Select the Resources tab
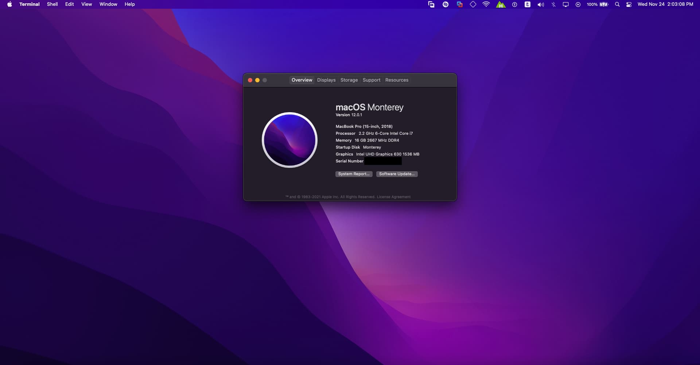 (397, 80)
